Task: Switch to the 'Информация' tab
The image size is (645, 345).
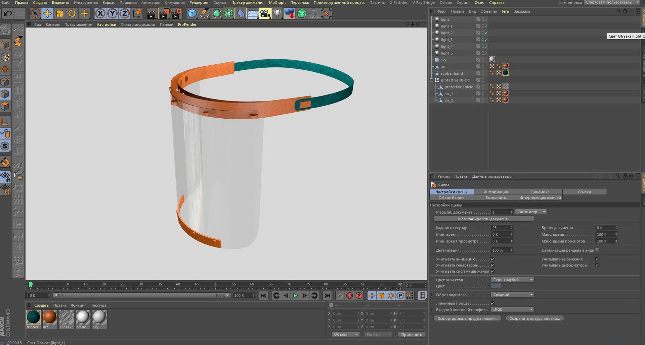Action: coord(496,192)
